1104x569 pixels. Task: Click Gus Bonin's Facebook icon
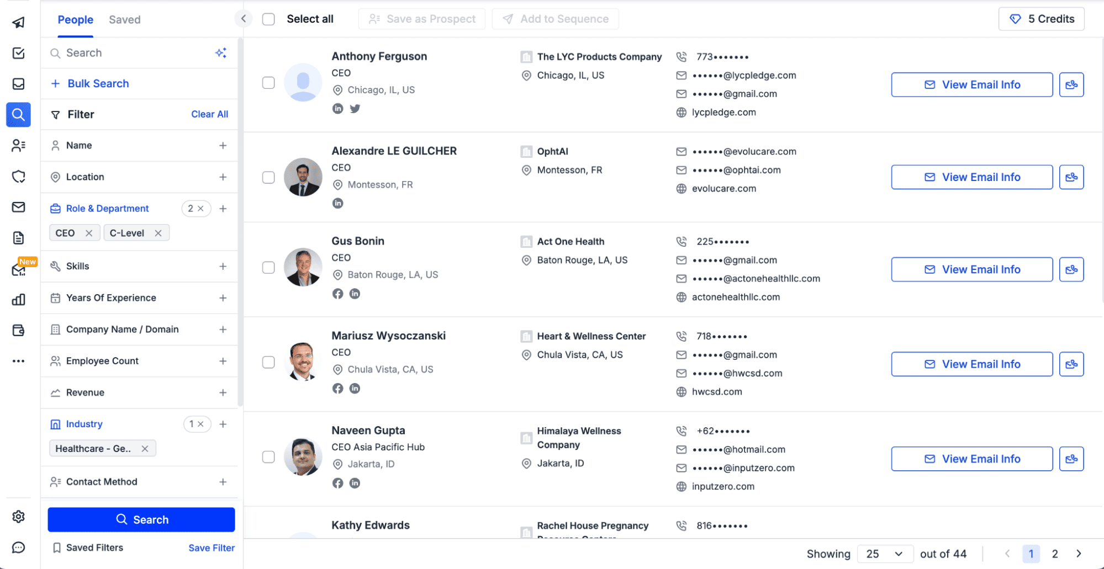point(338,294)
